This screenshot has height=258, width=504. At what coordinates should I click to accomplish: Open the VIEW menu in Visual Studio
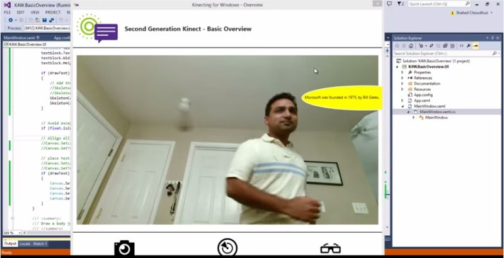35,13
